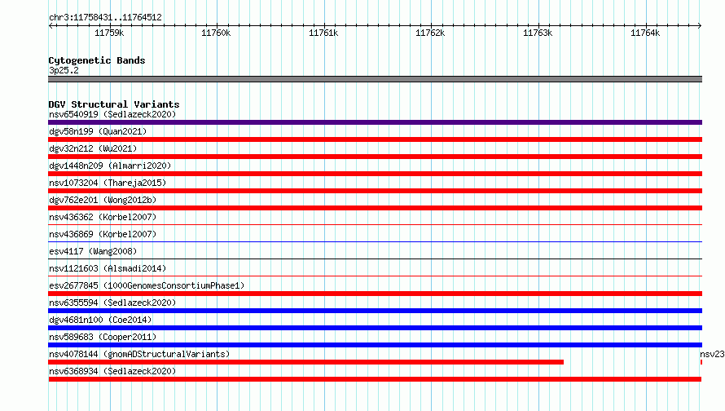This screenshot has width=725, height=411.
Task: Click the nsv1073204 (Thareja2015) label
Action: click(108, 183)
